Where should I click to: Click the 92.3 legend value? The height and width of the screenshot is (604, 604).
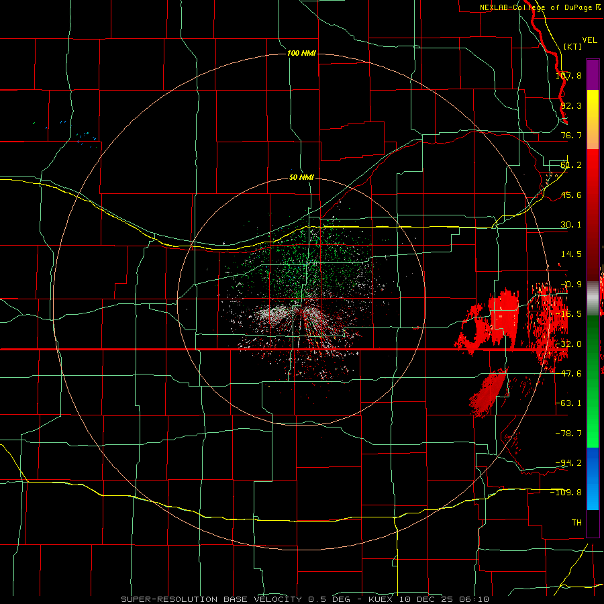571,105
